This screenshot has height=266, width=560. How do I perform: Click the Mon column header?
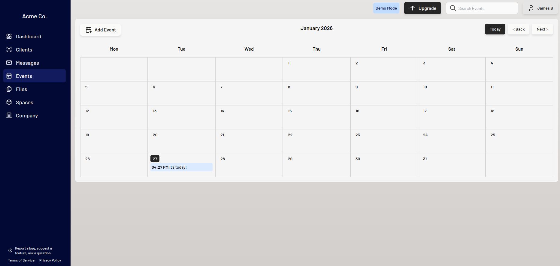pyautogui.click(x=114, y=49)
